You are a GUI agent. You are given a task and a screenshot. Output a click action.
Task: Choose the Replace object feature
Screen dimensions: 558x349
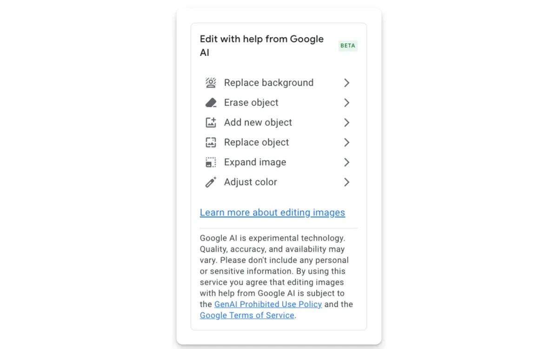(256, 142)
